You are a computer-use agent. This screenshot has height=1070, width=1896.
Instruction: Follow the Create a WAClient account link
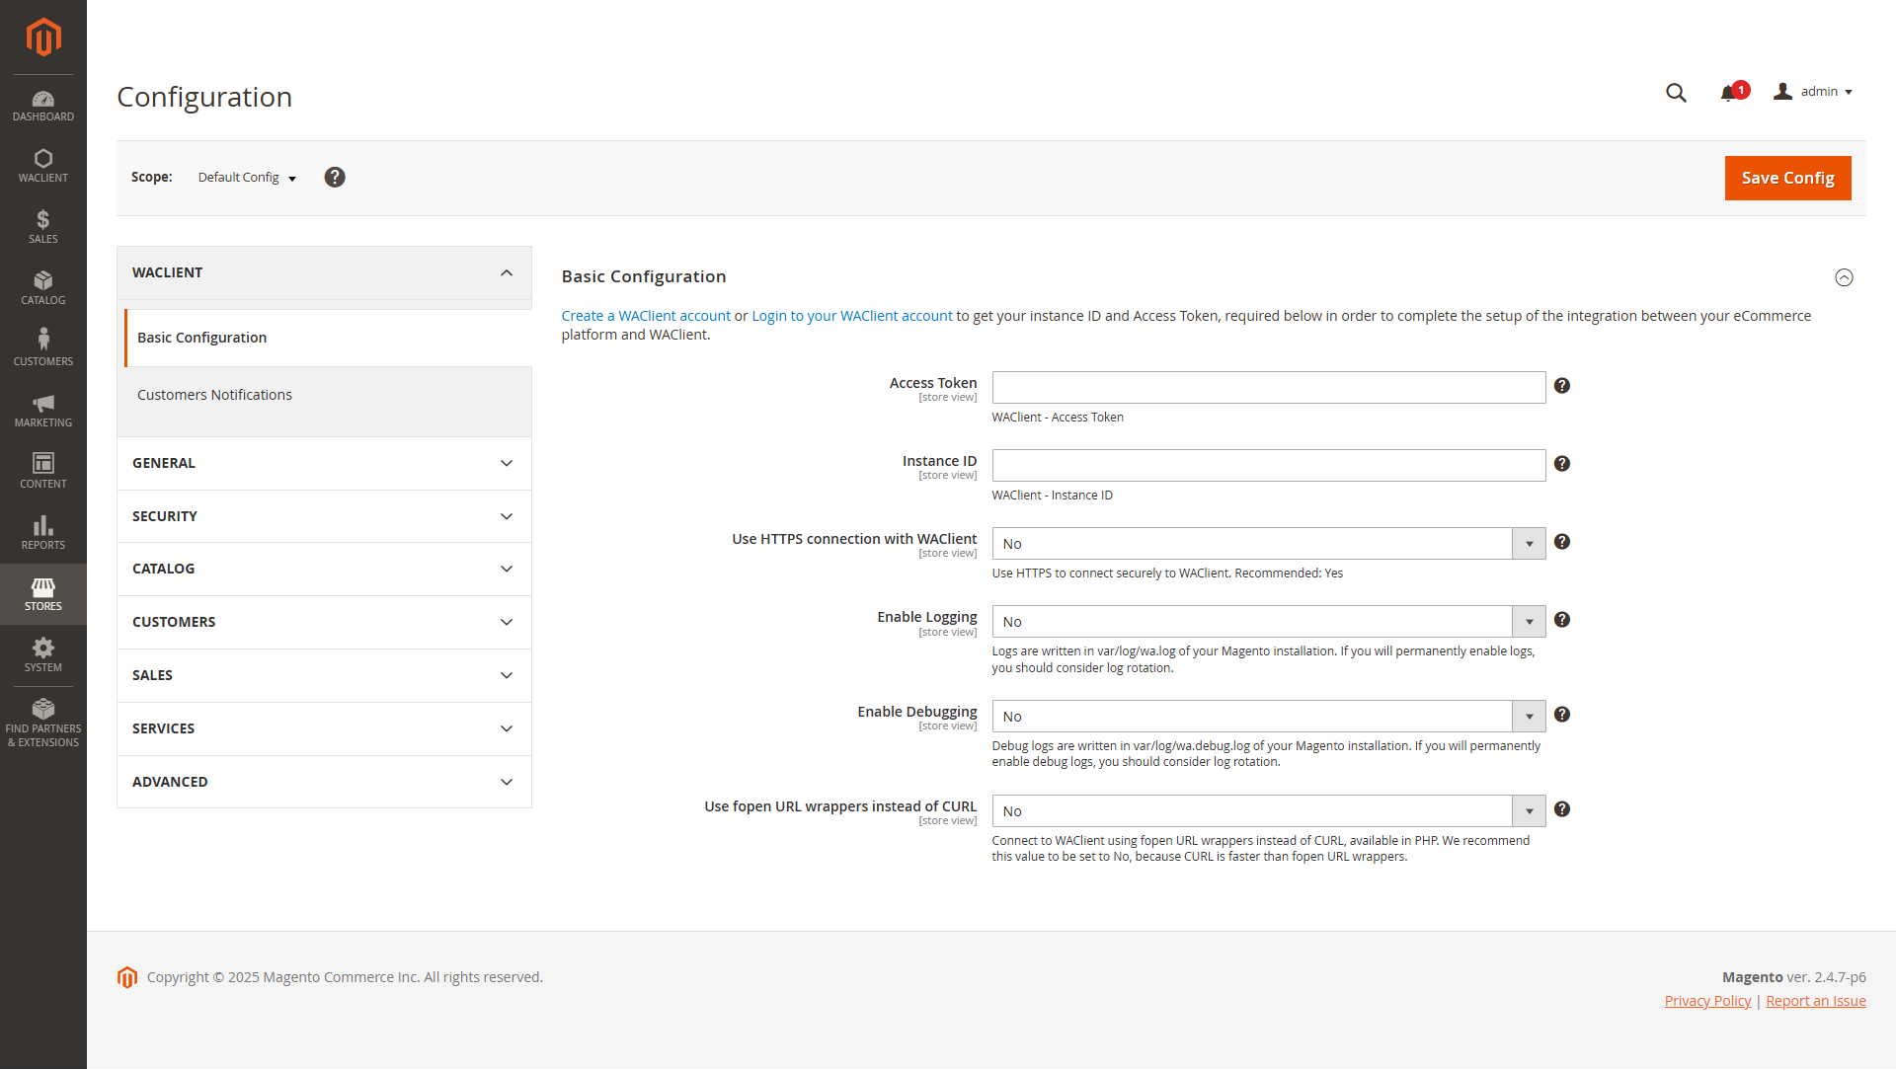click(646, 316)
